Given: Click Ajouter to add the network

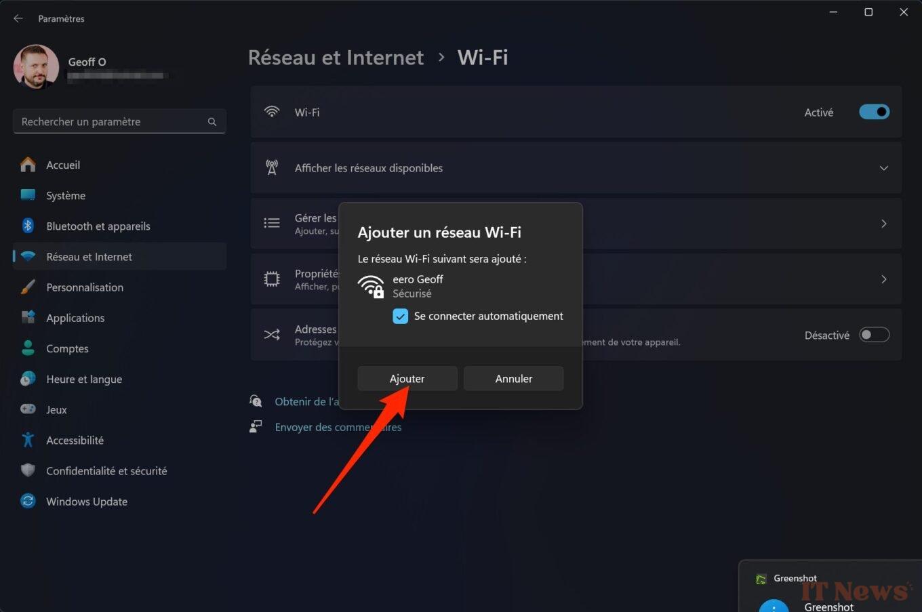Looking at the screenshot, I should coord(407,379).
